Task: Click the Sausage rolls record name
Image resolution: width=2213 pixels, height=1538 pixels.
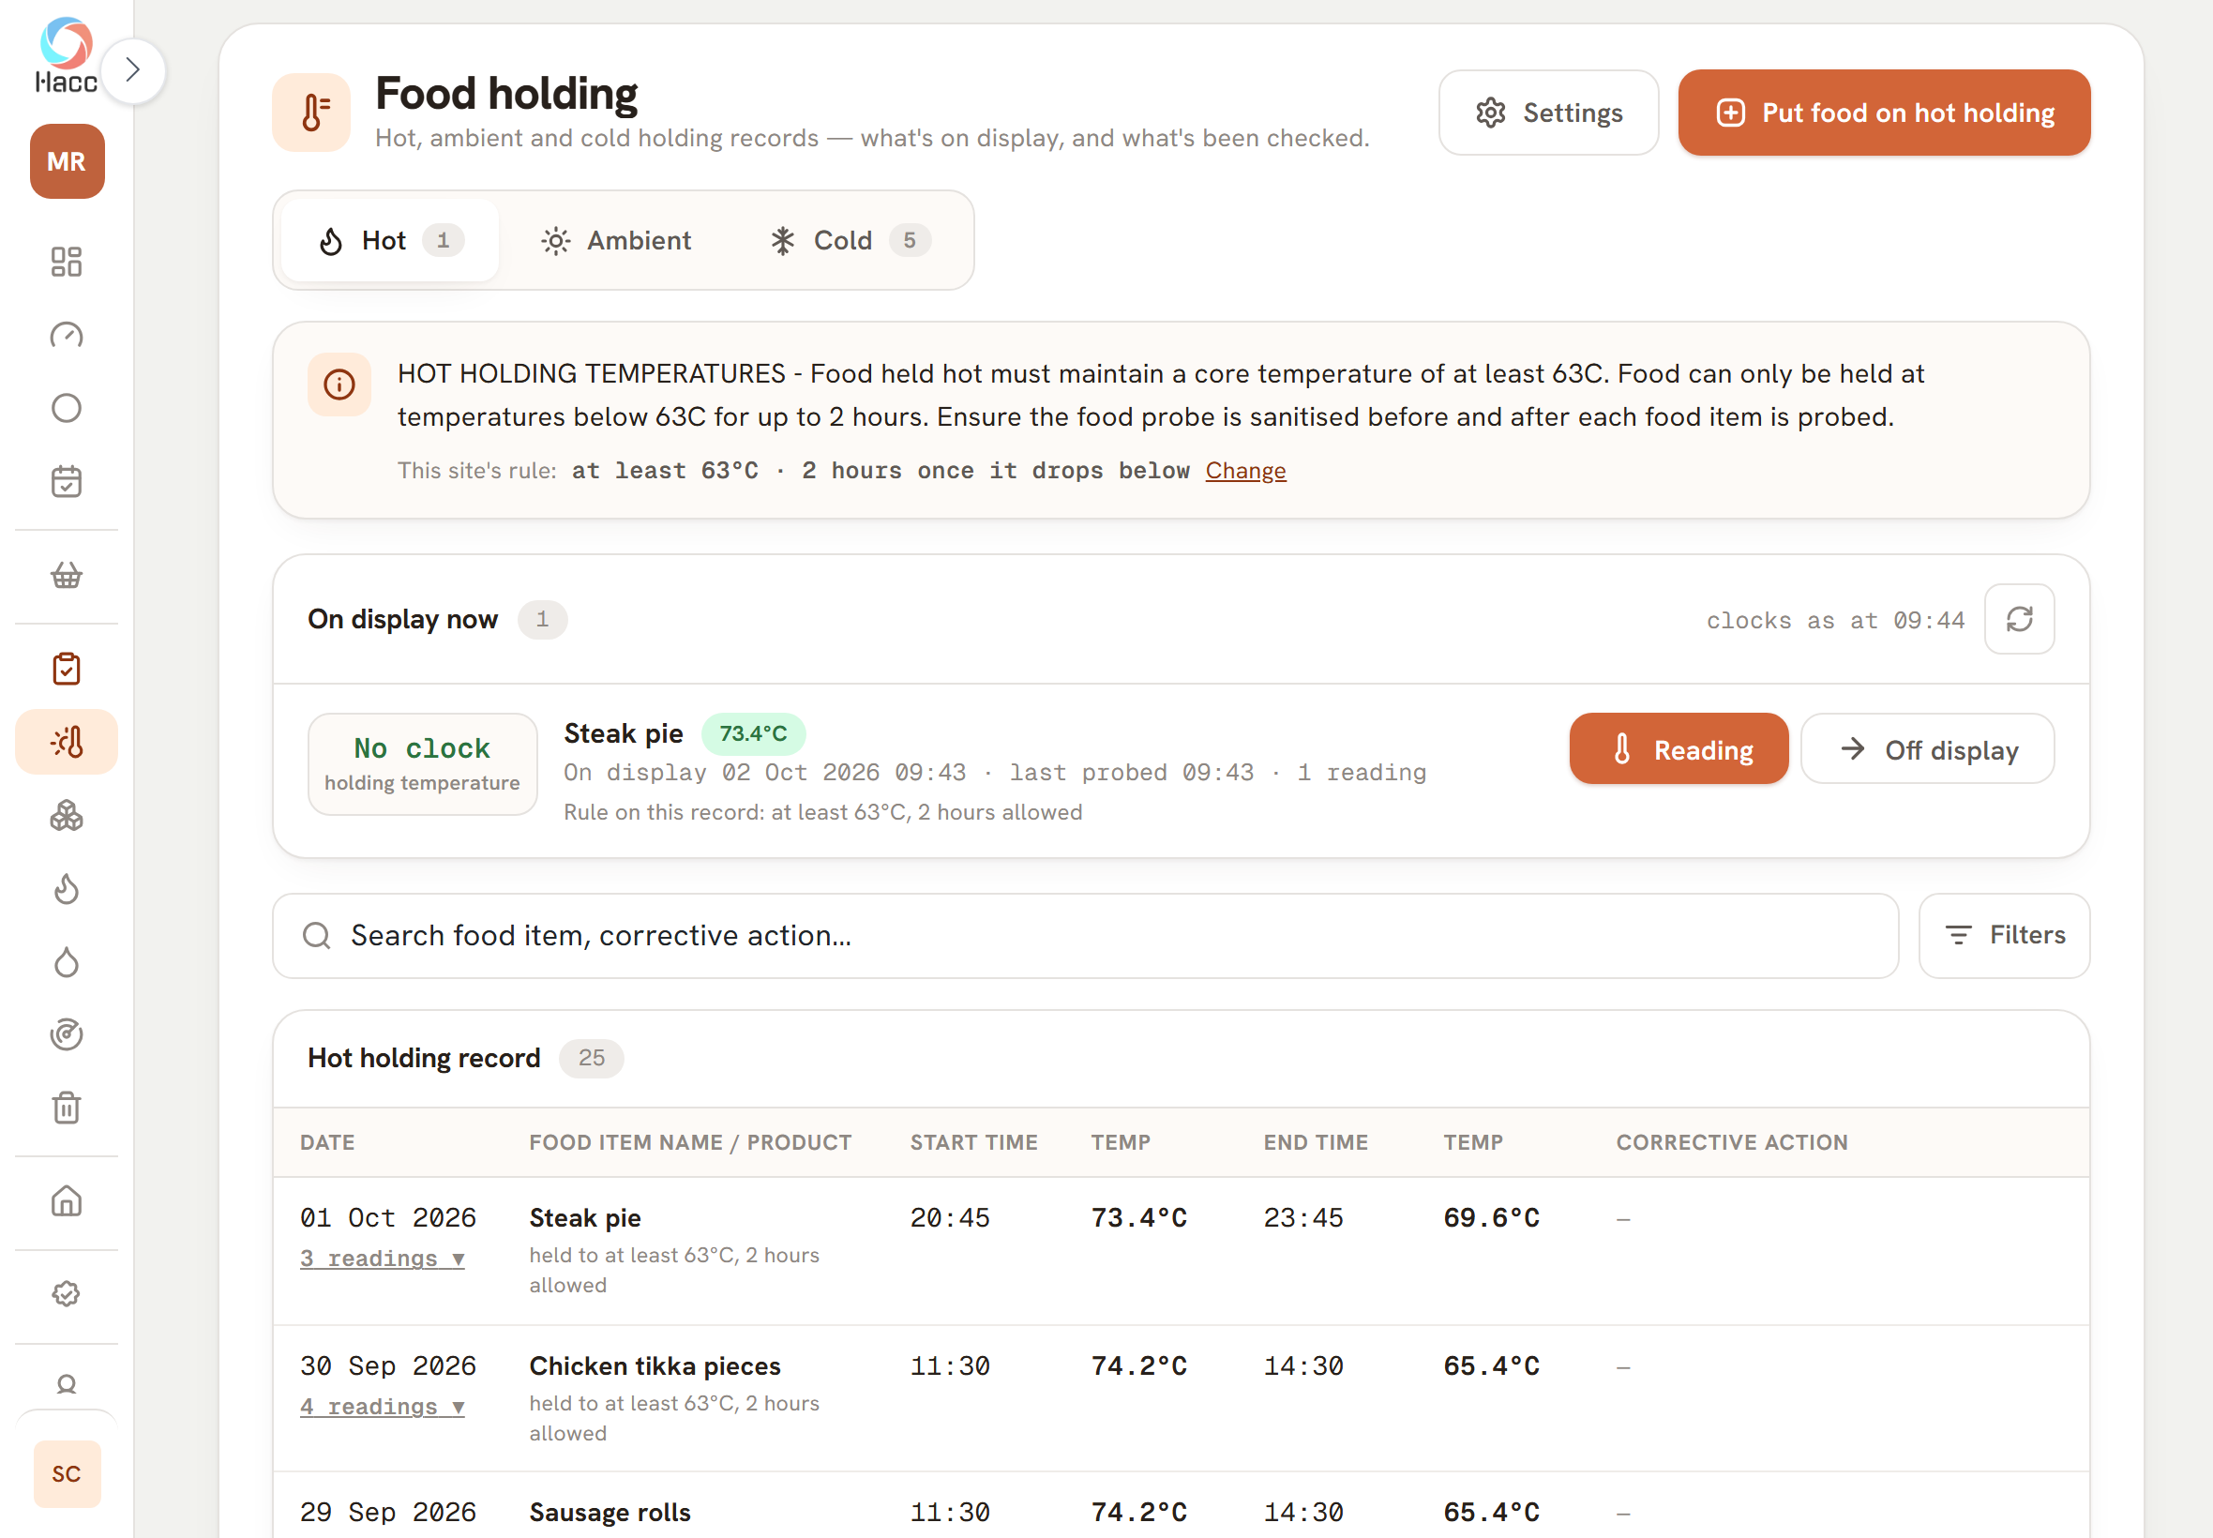Action: [610, 1513]
